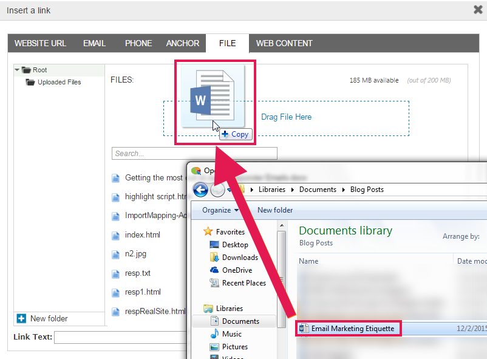This screenshot has height=359, width=487.
Task: Click the Drag File Here link
Action: pos(286,117)
